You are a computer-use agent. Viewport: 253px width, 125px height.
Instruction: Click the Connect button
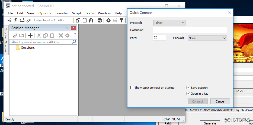click(x=198, y=101)
